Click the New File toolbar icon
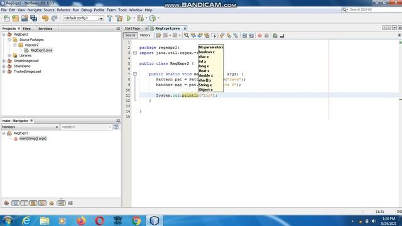The image size is (402, 226). pos(7,18)
